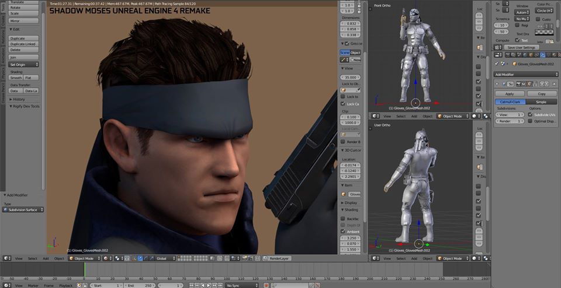Open the Constraints properties tab icon

536,55
